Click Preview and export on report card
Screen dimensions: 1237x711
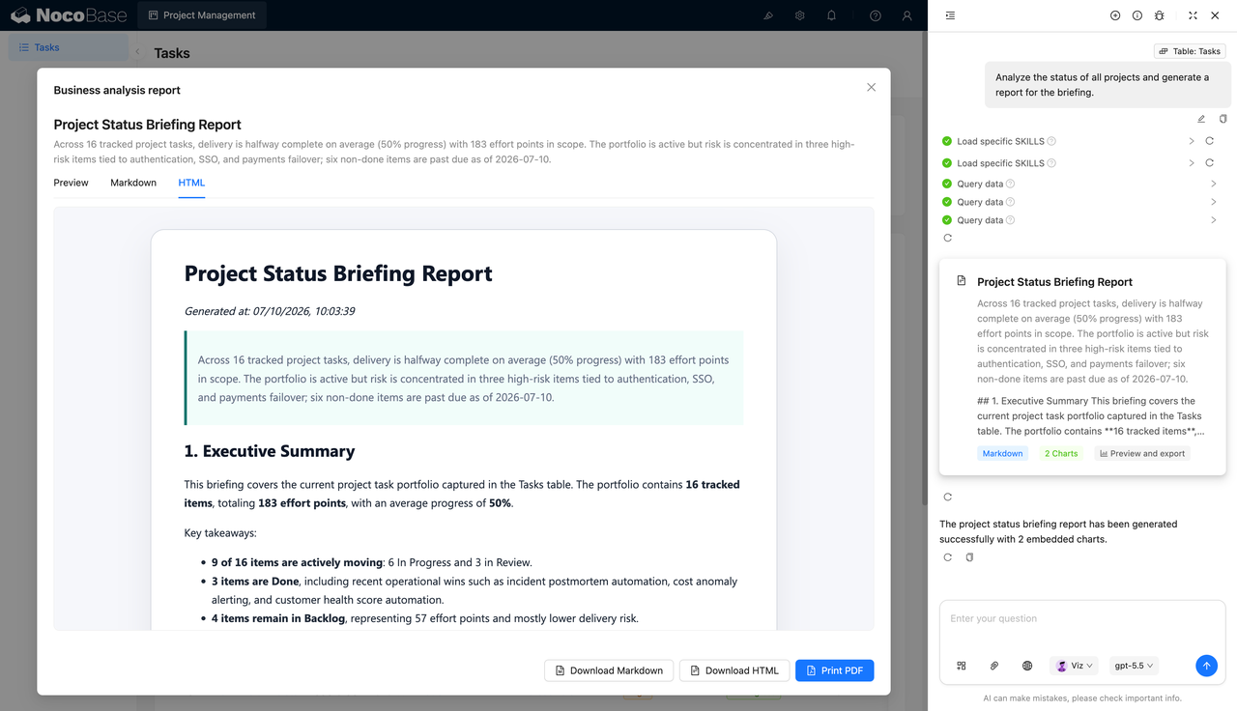pos(1141,453)
